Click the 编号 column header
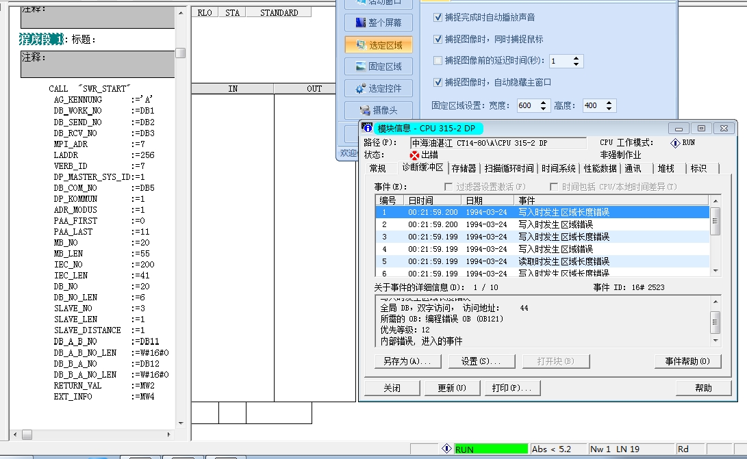The width and height of the screenshot is (747, 459). pyautogui.click(x=389, y=200)
